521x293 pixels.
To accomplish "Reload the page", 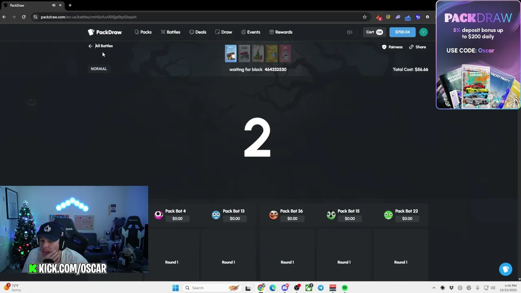I will [x=24, y=17].
